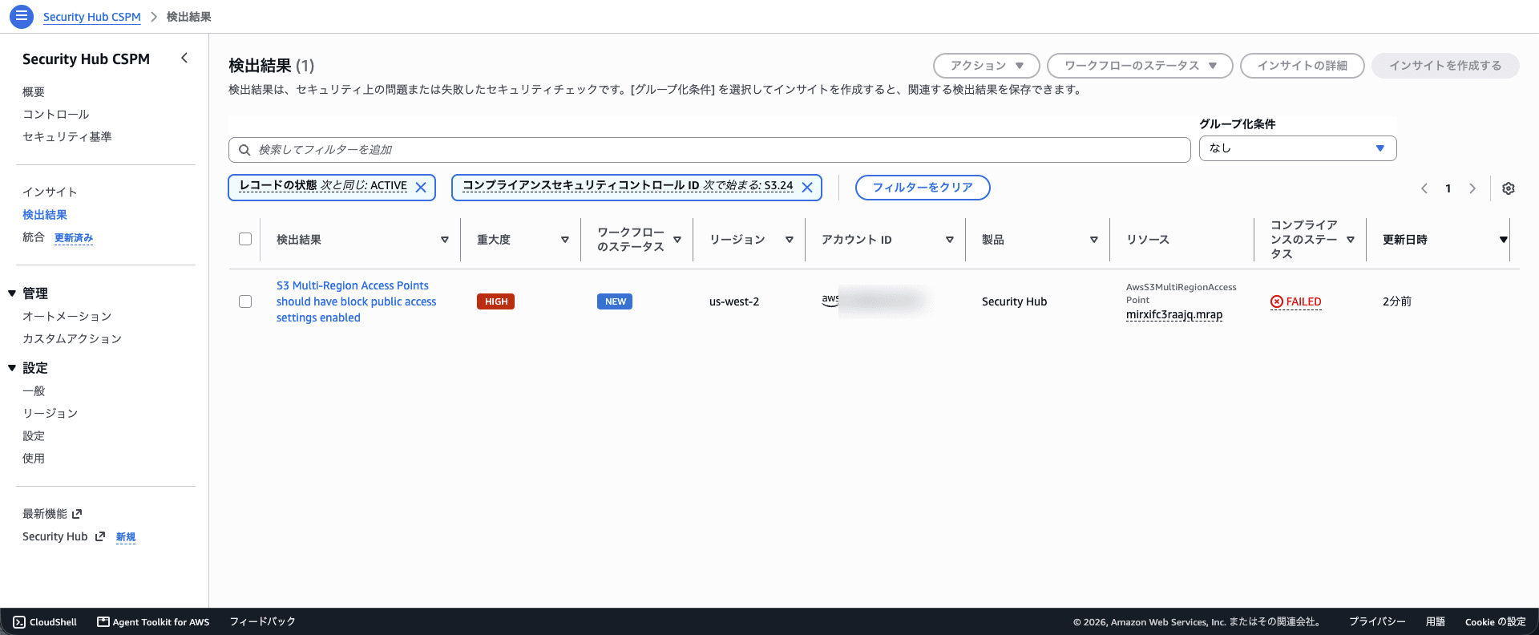Collapse the Security Hub CSPM sidebar
Screen dimensions: 1539x635
(x=184, y=58)
